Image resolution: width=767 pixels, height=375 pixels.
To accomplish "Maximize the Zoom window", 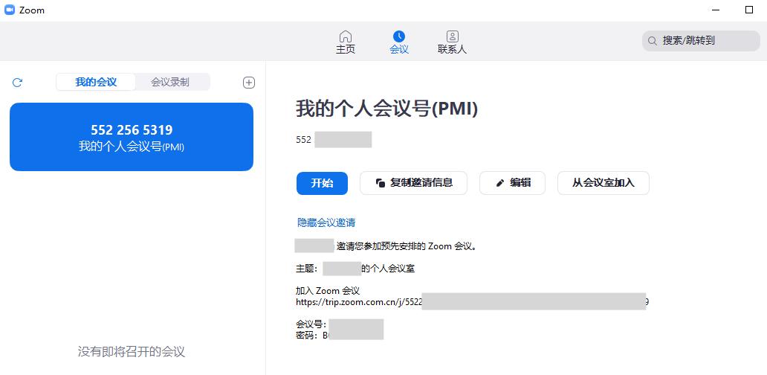I will click(x=749, y=10).
